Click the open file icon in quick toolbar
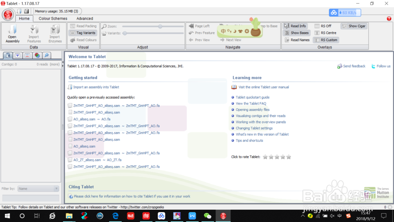Screen dimensions: 394x222 click(x=19, y=11)
